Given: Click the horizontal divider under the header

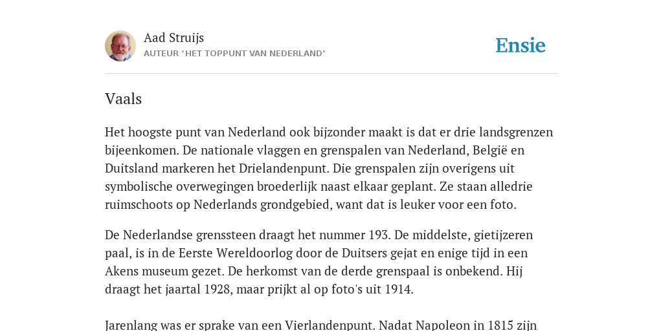Looking at the screenshot, I should [331, 74].
